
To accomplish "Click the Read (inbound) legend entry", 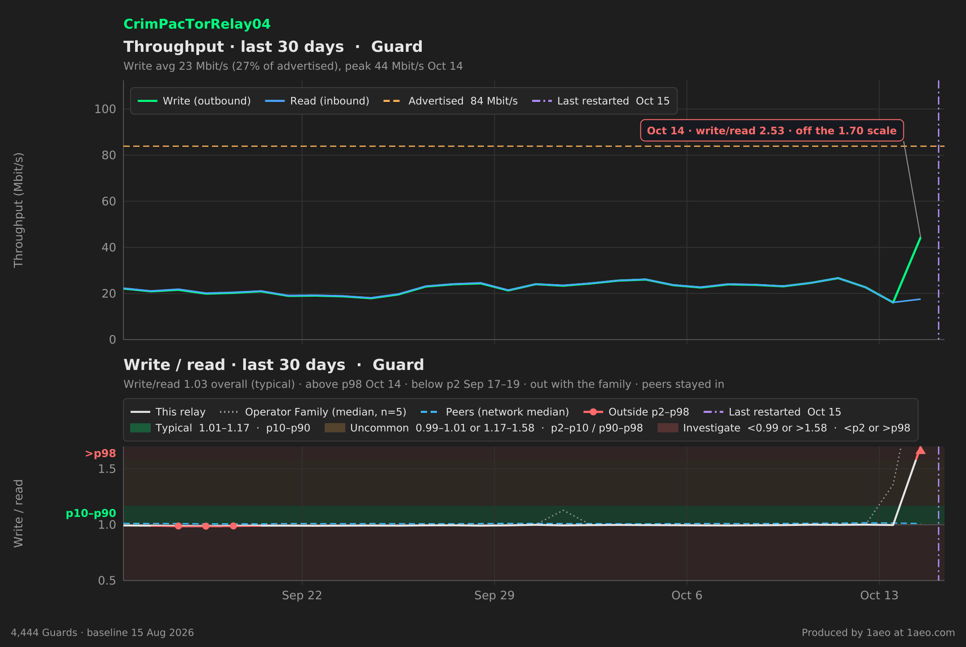I will tap(317, 101).
